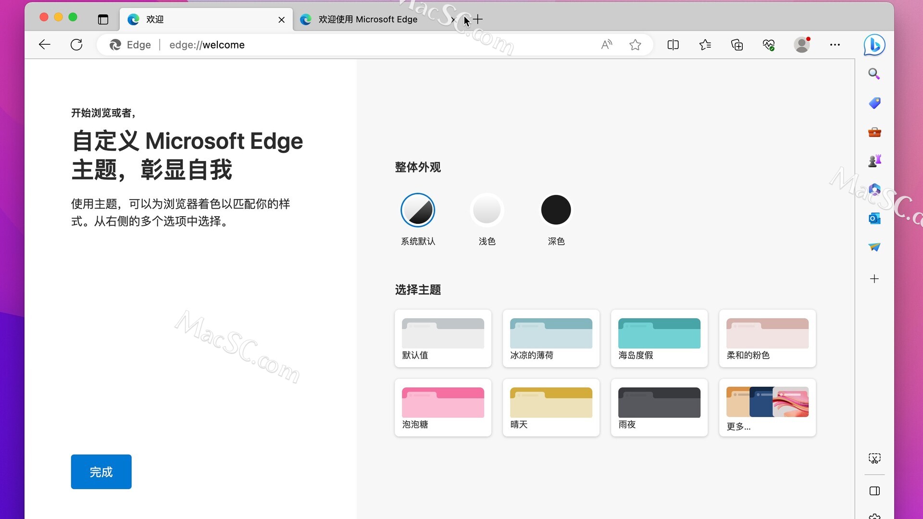Image resolution: width=923 pixels, height=519 pixels.
Task: Select System default appearance option
Action: click(x=418, y=210)
